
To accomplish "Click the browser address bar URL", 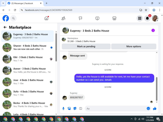I will [49, 10].
